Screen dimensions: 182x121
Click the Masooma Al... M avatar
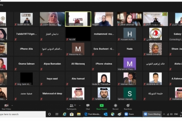pyautogui.click(x=78, y=49)
